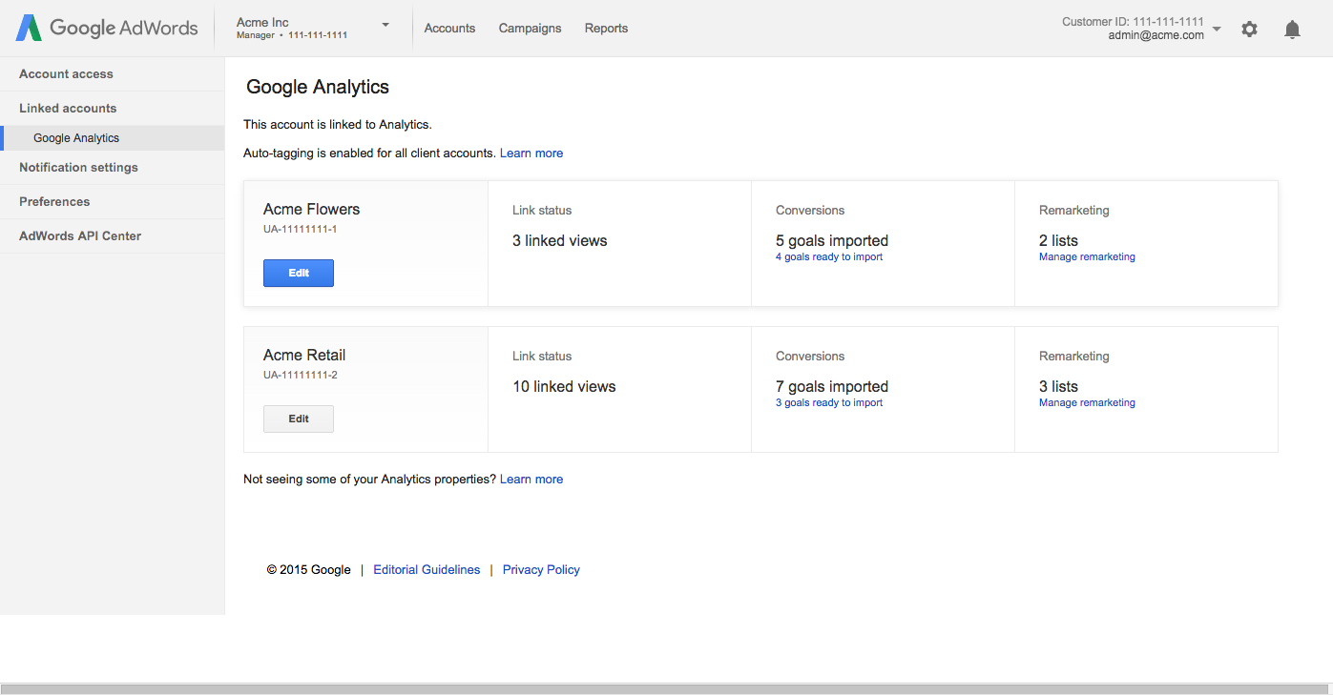The width and height of the screenshot is (1333, 695).
Task: Open the Accounts tab
Action: point(449,29)
